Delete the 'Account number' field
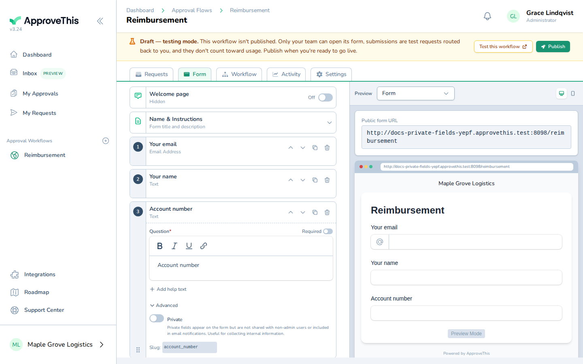Viewport: 583px width, 364px height. coord(327,212)
